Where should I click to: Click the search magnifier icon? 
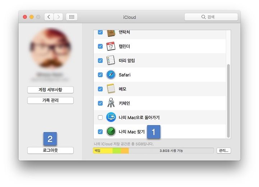point(203,17)
